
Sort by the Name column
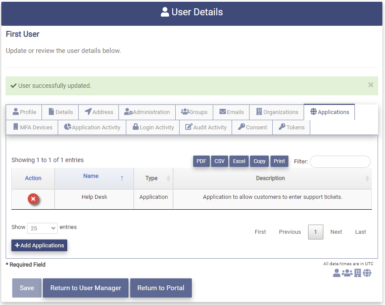[94, 179]
